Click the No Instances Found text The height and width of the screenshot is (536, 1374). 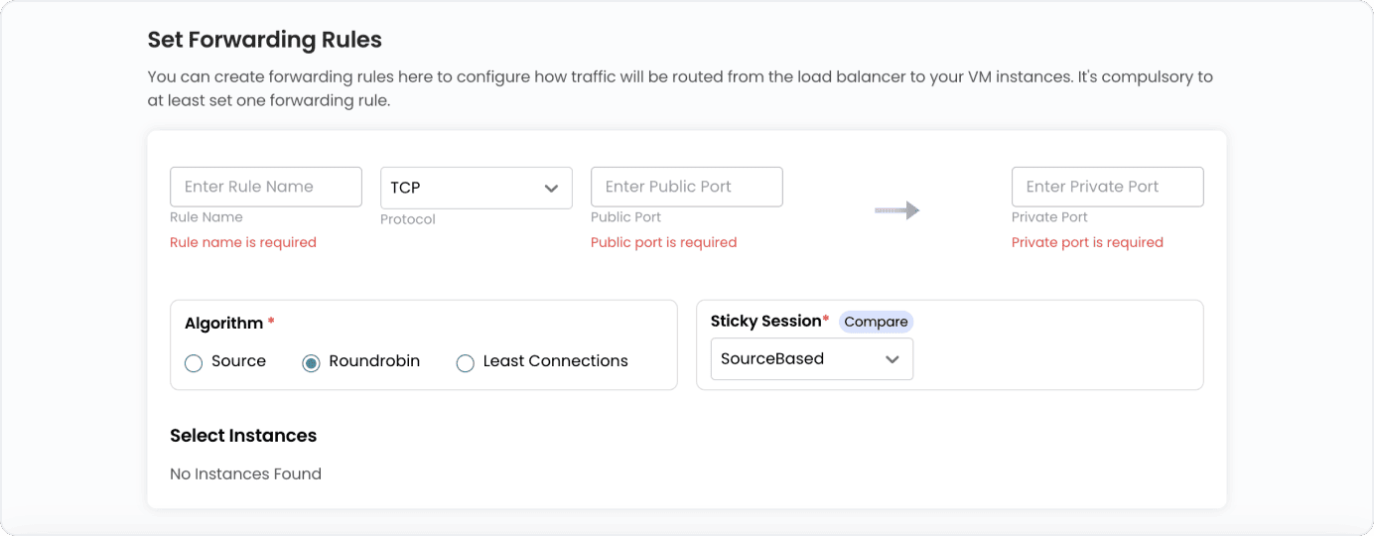(x=245, y=474)
